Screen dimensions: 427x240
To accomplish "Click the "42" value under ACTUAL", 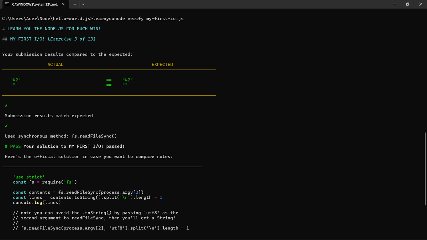I will click(x=16, y=80).
